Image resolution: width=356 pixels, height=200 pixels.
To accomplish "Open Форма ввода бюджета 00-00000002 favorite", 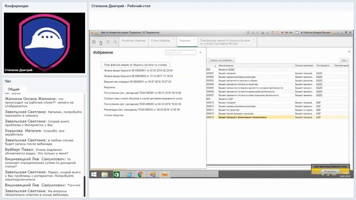I will coord(139,76).
